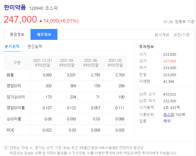Image resolution: width=196 pixels, height=156 pixels.
Task: Click the 영업이익 value 330
Action: pyautogui.click(x=49, y=86)
